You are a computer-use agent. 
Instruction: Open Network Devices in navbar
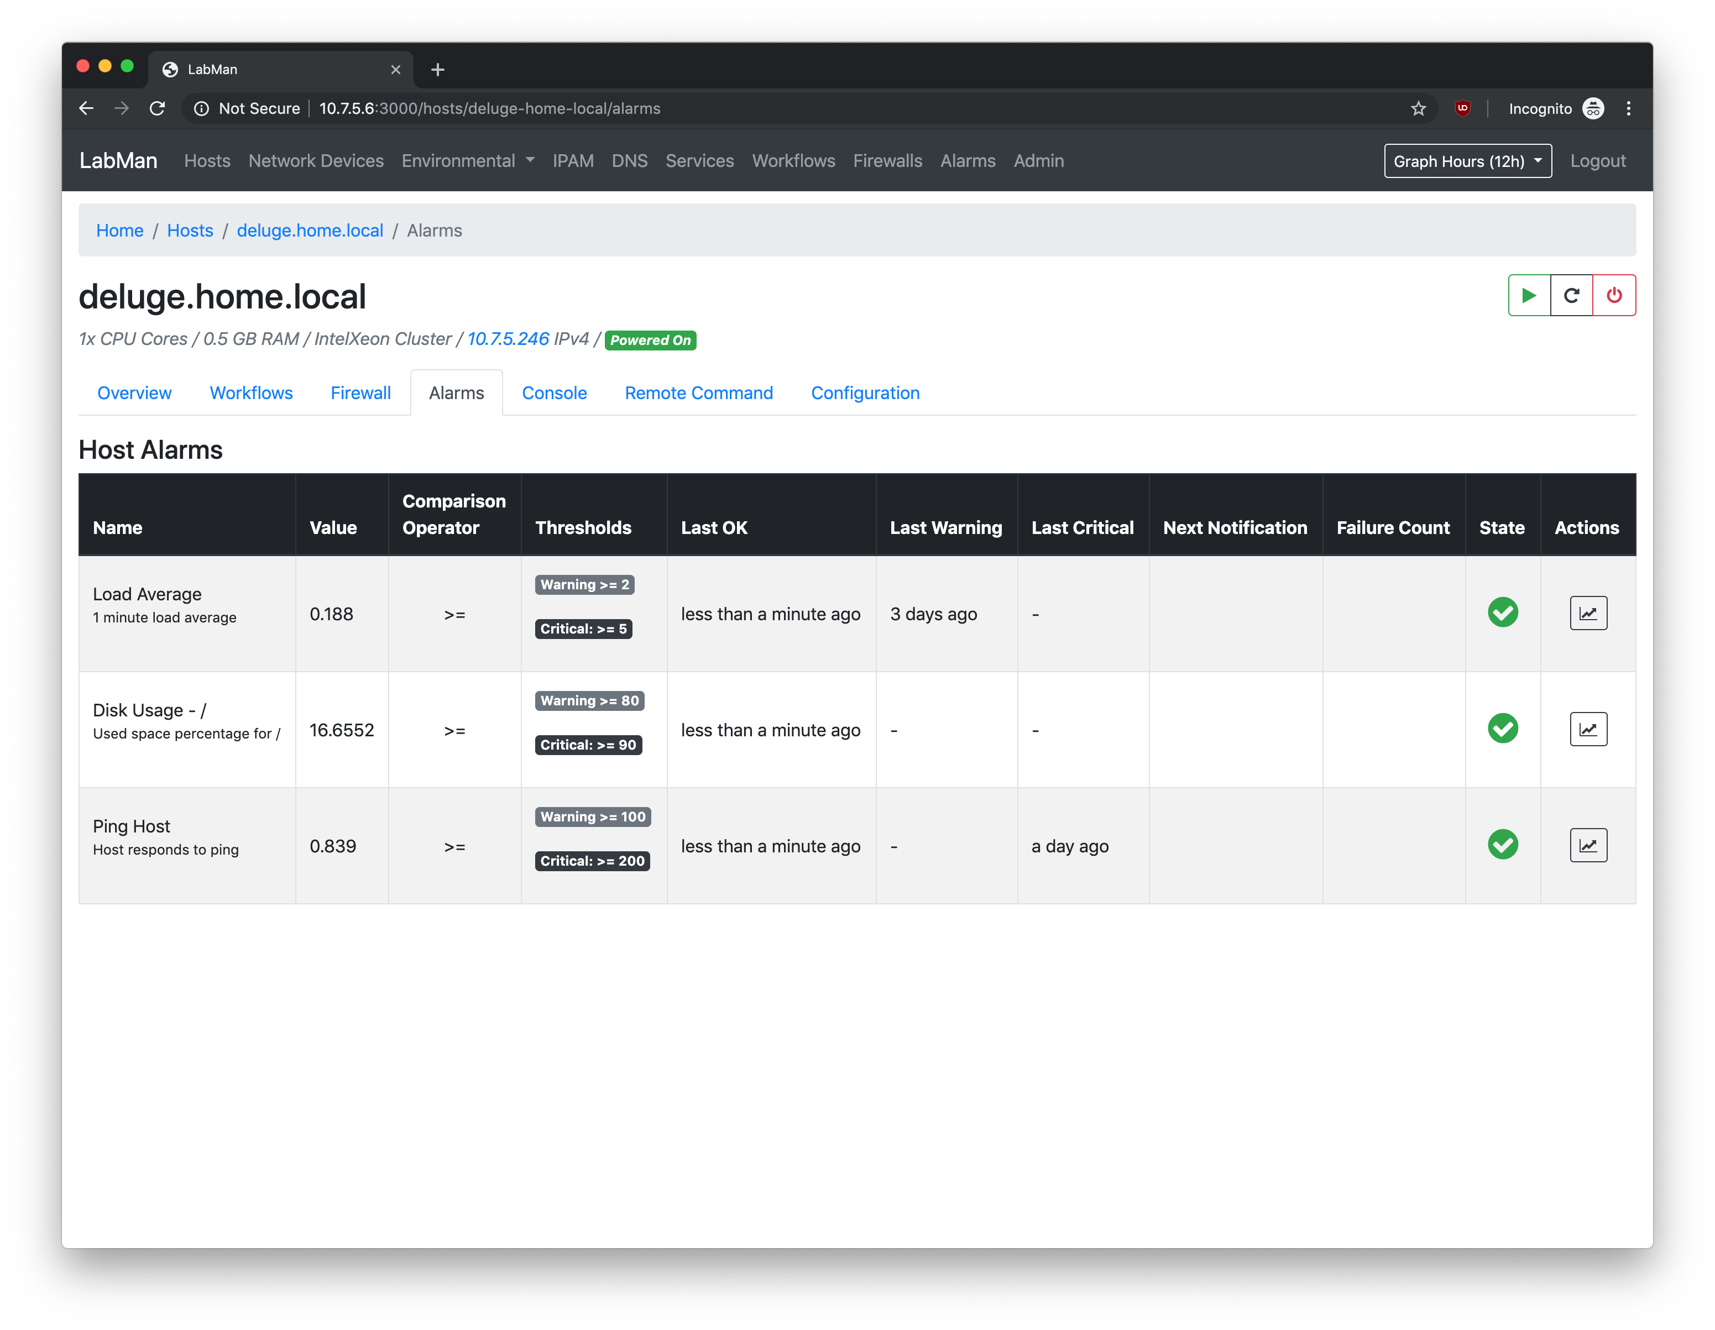pos(316,161)
